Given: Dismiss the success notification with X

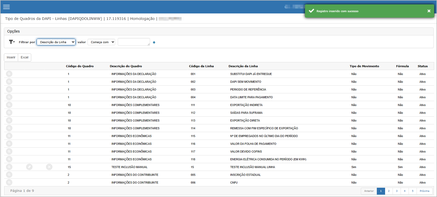Looking at the screenshot, I should [x=429, y=11].
